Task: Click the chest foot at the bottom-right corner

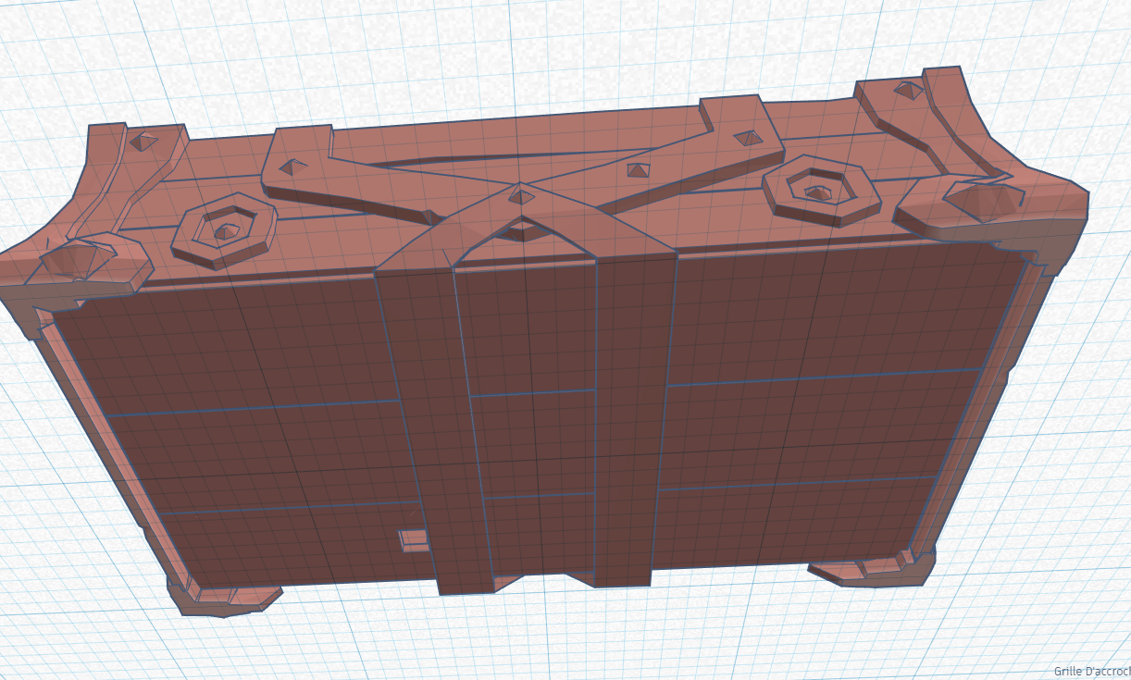Action: tap(870, 568)
